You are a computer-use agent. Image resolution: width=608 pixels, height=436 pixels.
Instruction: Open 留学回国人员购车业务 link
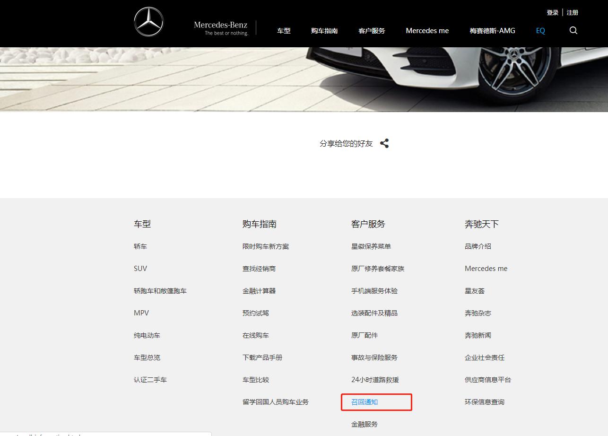point(276,402)
